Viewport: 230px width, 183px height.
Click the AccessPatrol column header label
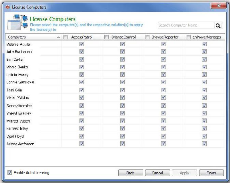(82, 37)
